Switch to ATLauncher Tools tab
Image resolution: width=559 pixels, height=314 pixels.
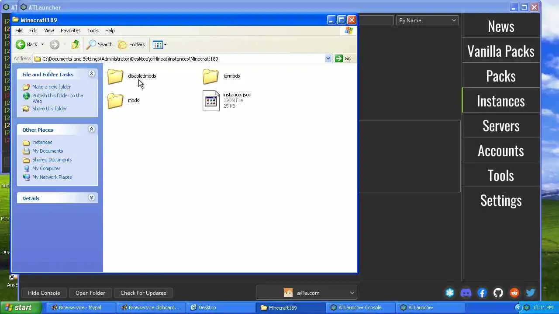[501, 175]
